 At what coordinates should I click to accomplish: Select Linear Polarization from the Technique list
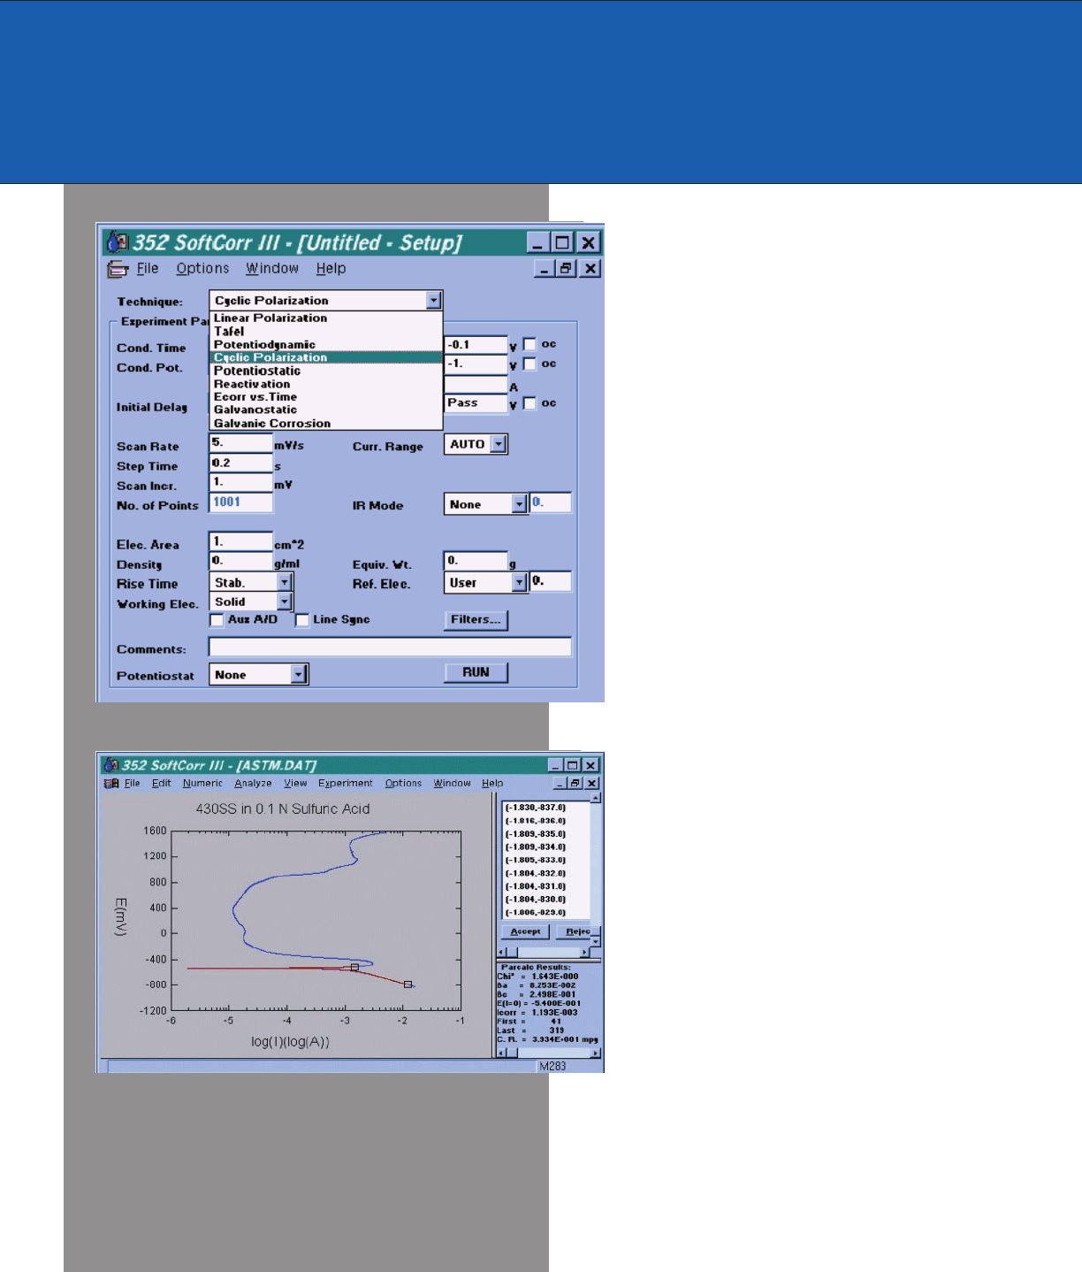click(x=270, y=318)
